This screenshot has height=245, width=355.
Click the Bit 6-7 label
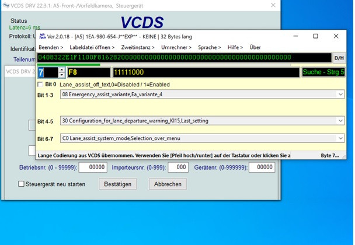point(46,139)
